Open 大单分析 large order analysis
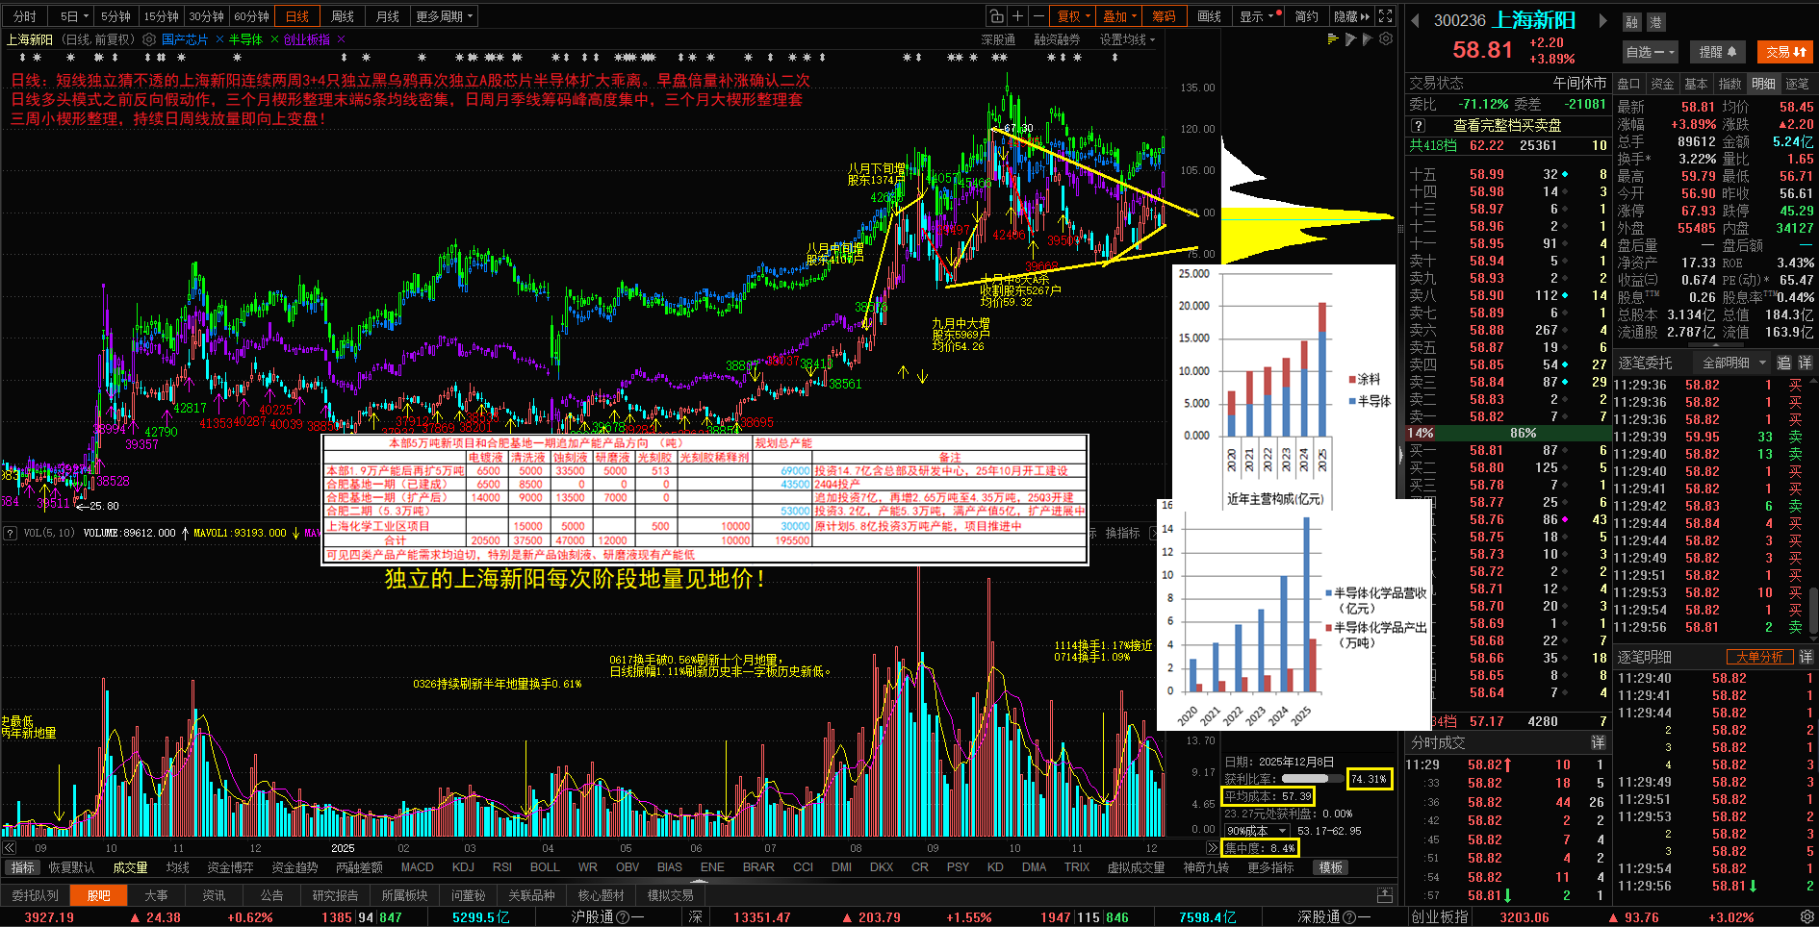 point(1759,657)
